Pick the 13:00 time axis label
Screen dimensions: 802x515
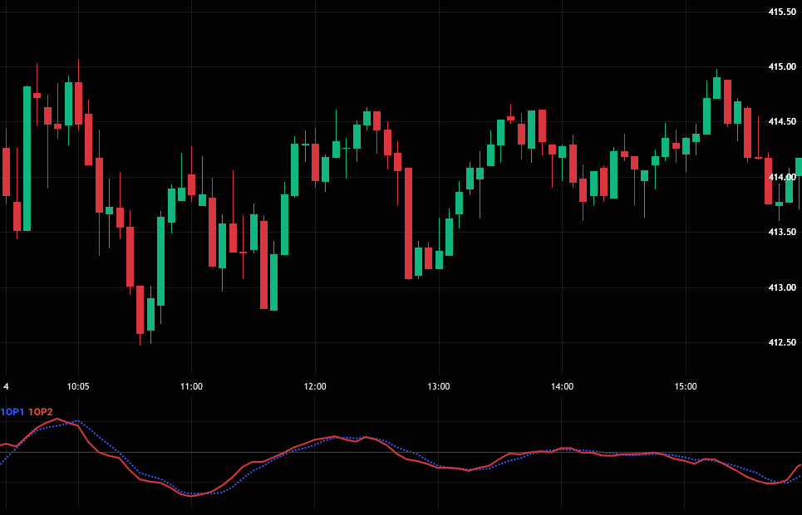pos(439,386)
